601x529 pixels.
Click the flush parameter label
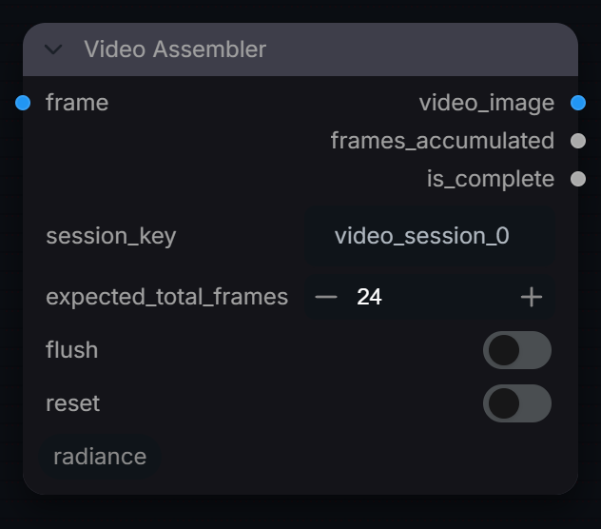pyautogui.click(x=71, y=350)
